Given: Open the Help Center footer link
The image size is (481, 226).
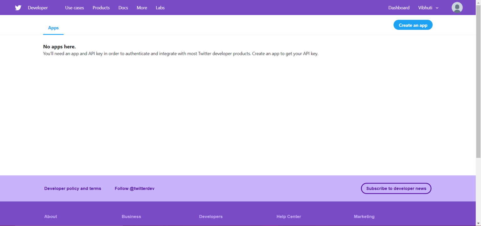Looking at the screenshot, I should click(x=288, y=216).
